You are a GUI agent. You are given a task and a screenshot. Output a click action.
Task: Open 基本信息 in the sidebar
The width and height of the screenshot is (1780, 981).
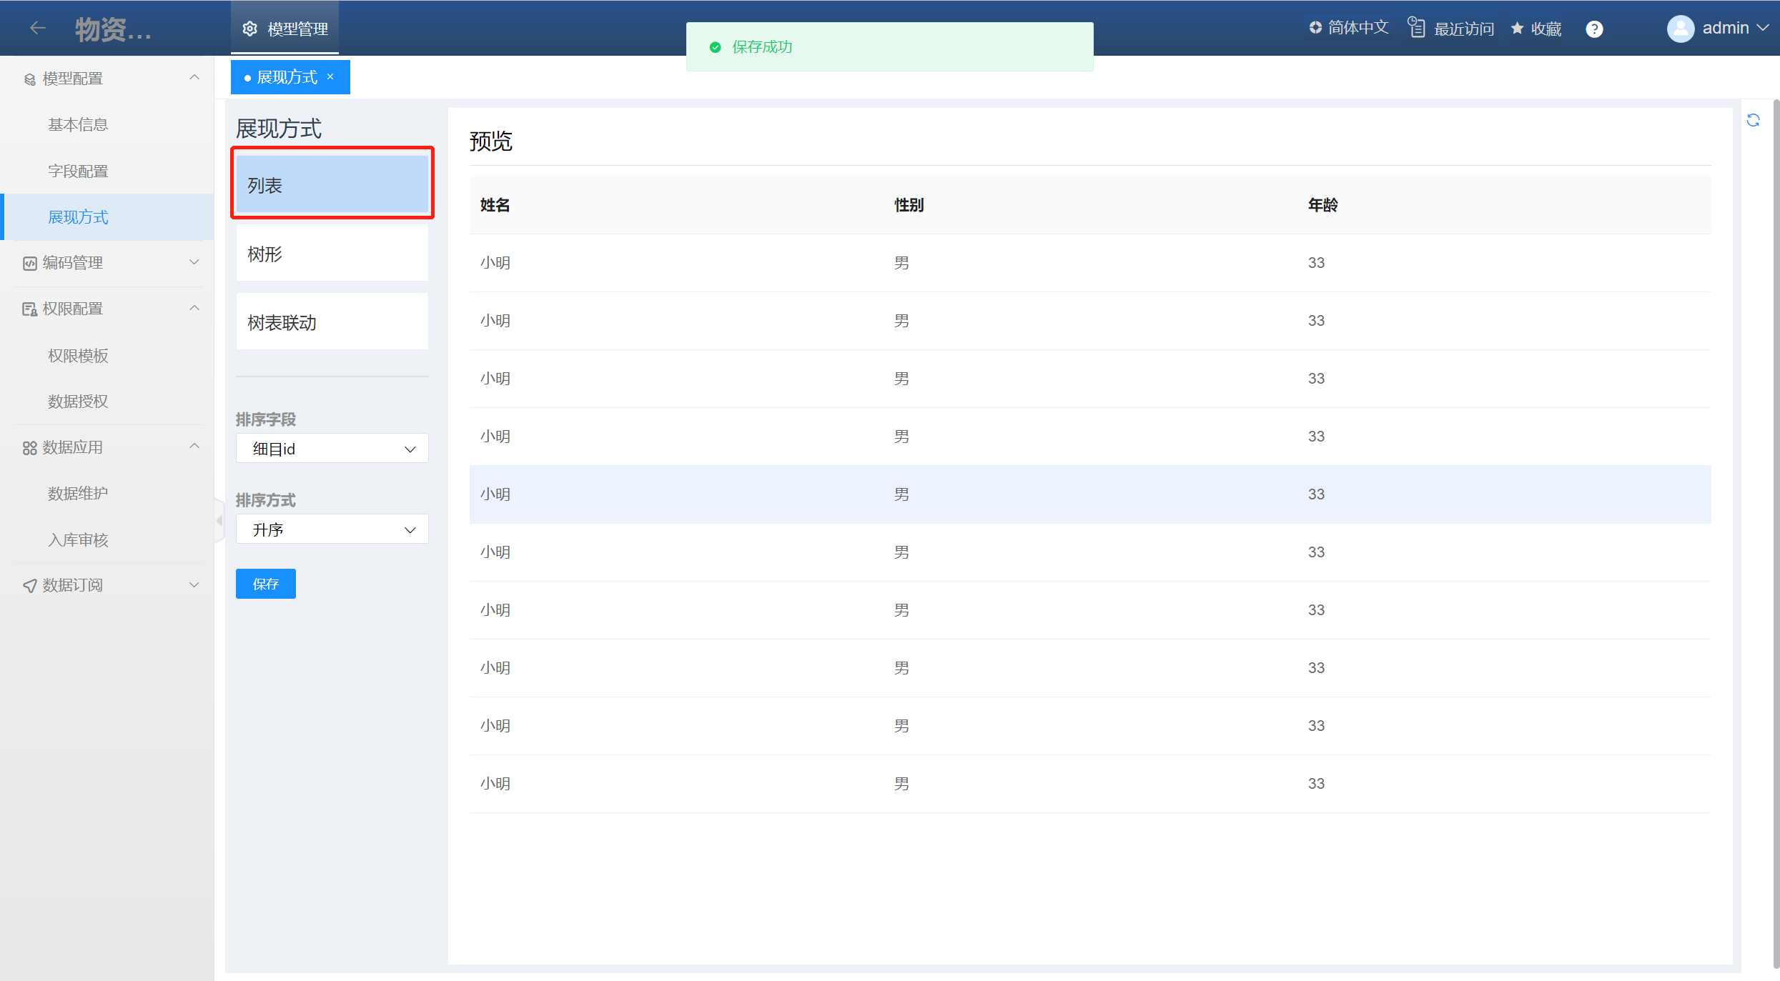(x=78, y=125)
